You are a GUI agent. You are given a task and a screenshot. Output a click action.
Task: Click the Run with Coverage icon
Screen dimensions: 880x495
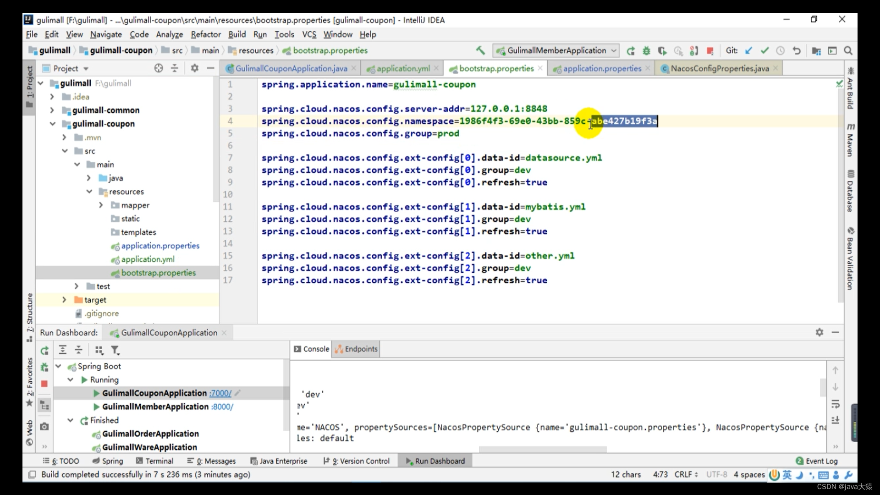pyautogui.click(x=662, y=51)
